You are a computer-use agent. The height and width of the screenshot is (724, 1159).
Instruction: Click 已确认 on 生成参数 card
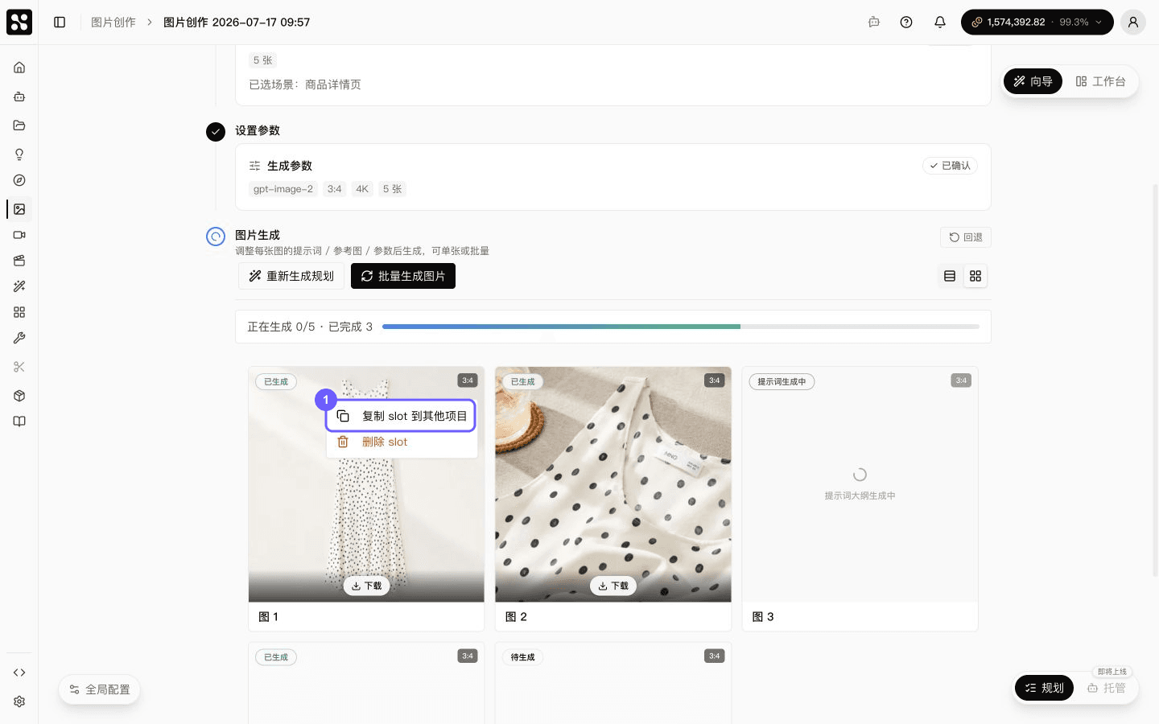coord(950,166)
